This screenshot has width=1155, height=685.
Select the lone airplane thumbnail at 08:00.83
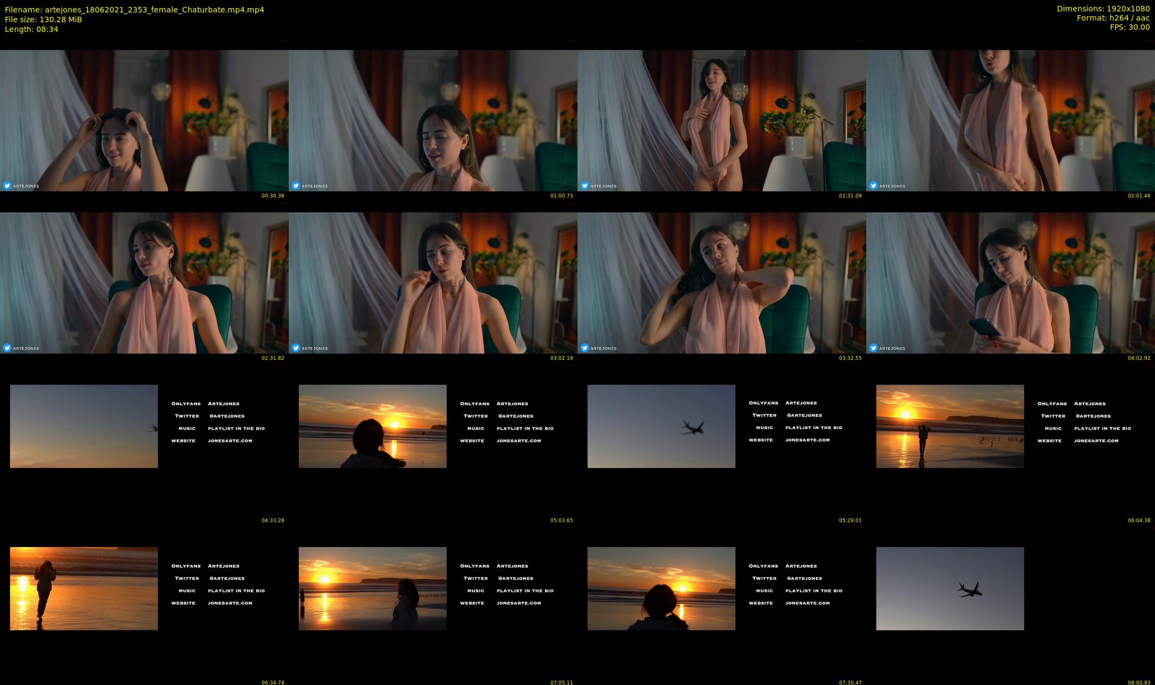pyautogui.click(x=950, y=588)
